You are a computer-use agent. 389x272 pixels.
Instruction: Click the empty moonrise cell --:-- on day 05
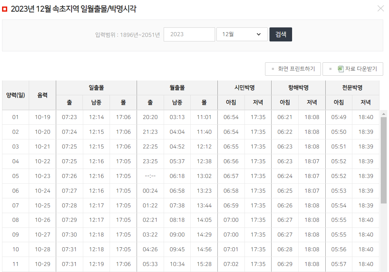[x=150, y=176]
